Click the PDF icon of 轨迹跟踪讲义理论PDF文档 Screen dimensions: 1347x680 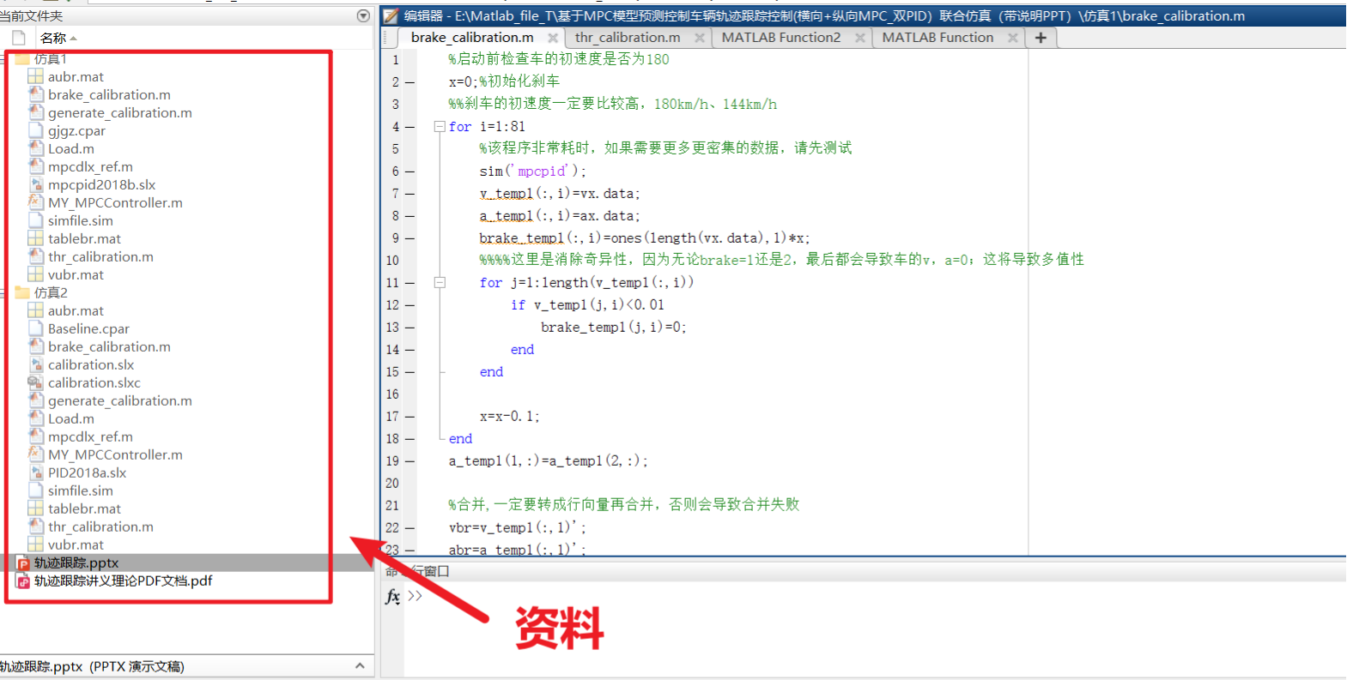click(x=23, y=581)
